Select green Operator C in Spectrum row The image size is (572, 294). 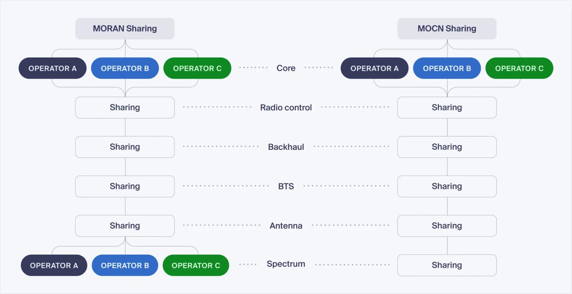pos(196,265)
